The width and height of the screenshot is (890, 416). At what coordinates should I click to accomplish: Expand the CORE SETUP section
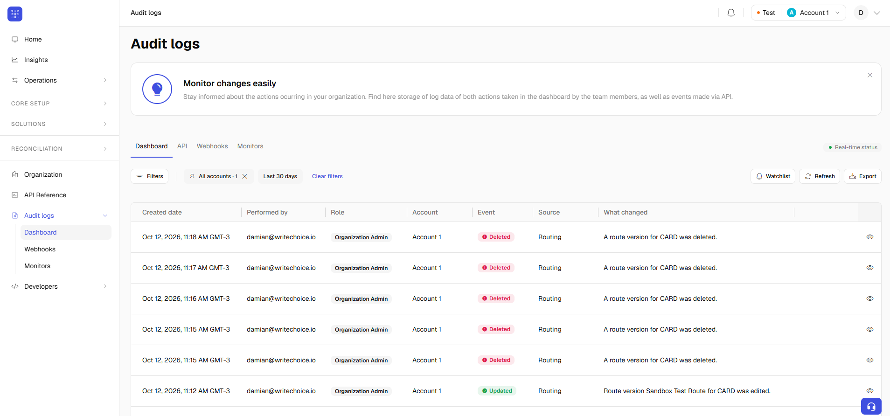pyautogui.click(x=105, y=104)
